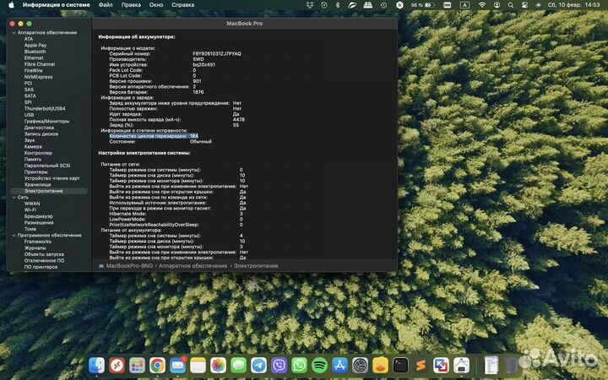Open the Окно menu

tap(156, 5)
